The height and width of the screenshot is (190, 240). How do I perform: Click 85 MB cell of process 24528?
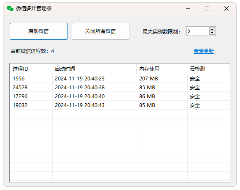(x=147, y=88)
